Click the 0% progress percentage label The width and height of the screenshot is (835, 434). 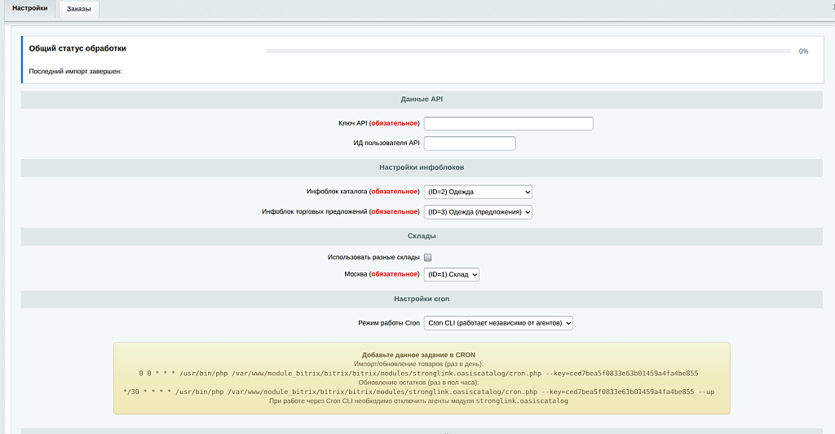(803, 51)
